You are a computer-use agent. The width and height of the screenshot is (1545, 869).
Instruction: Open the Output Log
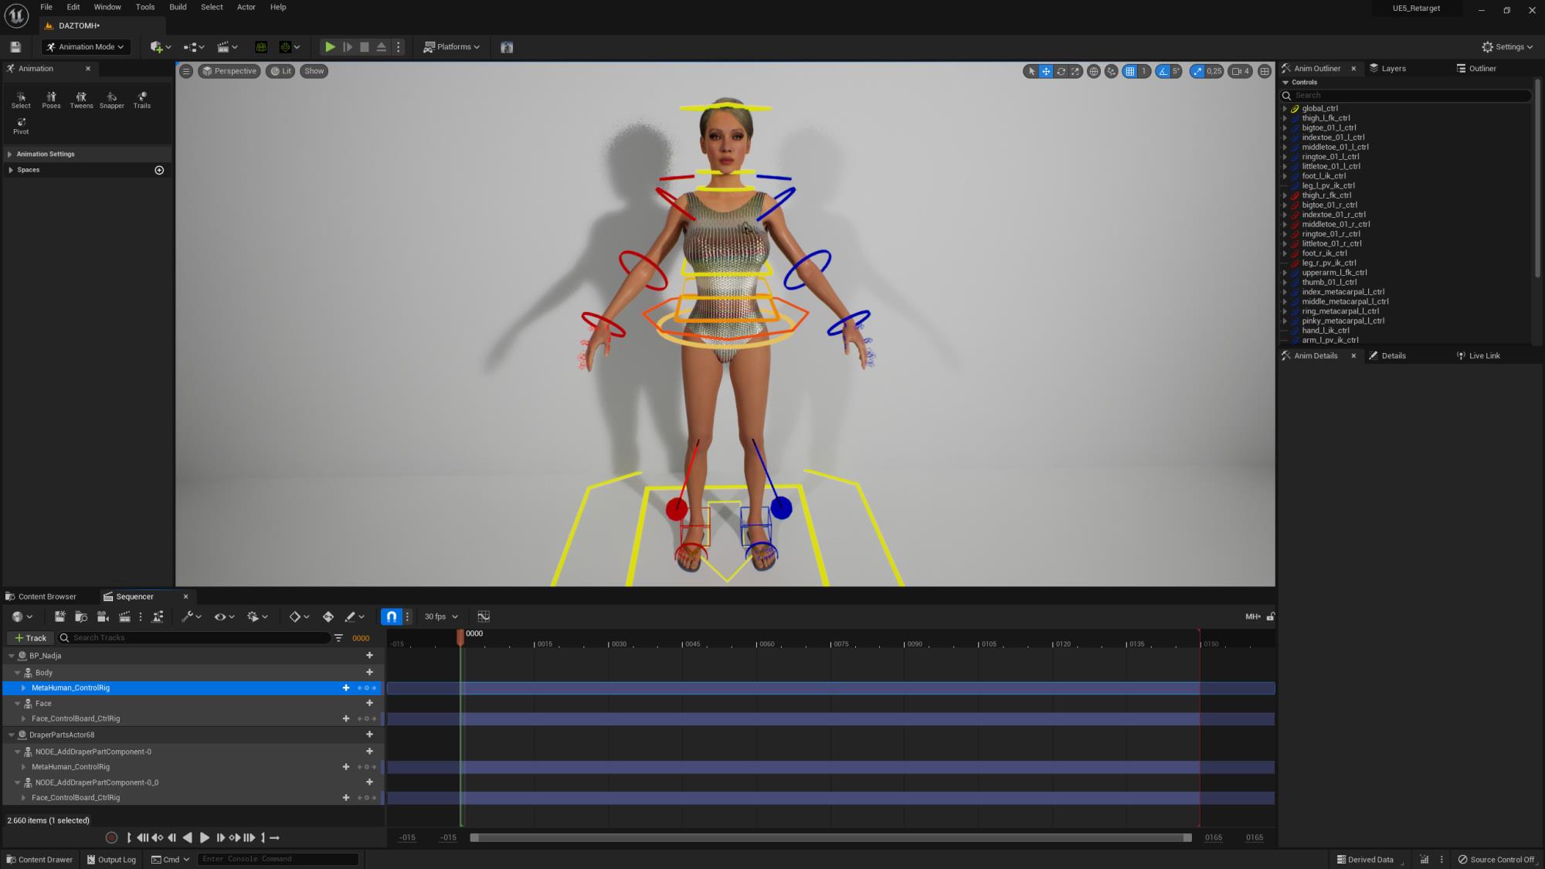click(x=111, y=860)
